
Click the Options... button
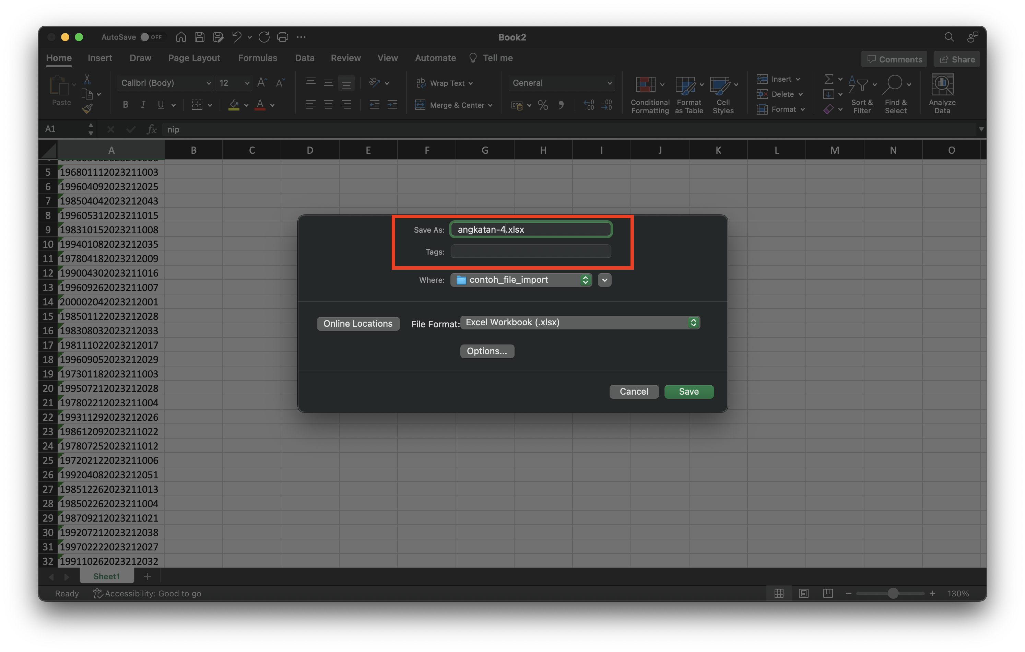487,351
